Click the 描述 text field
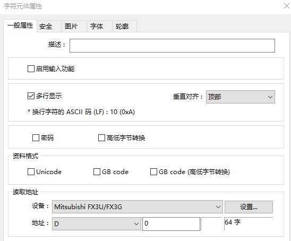Image resolution: width=291 pixels, height=241 pixels. click(x=172, y=46)
